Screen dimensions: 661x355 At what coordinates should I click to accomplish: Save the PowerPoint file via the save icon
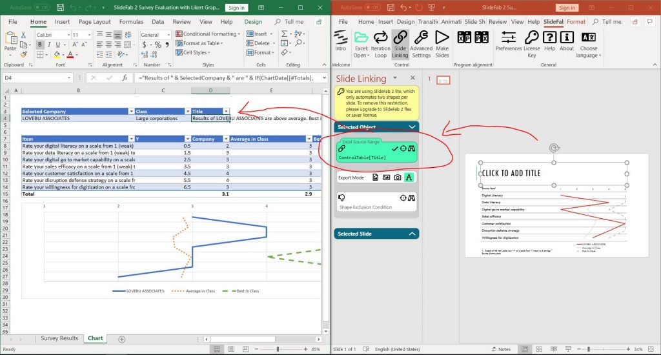(391, 8)
